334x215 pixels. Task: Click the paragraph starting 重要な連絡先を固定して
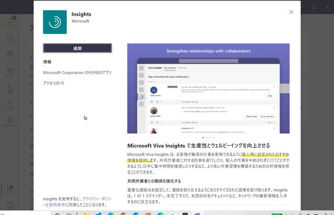click(x=207, y=196)
